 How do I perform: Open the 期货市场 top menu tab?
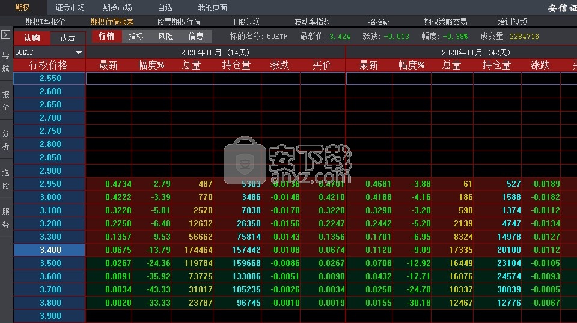coord(117,7)
